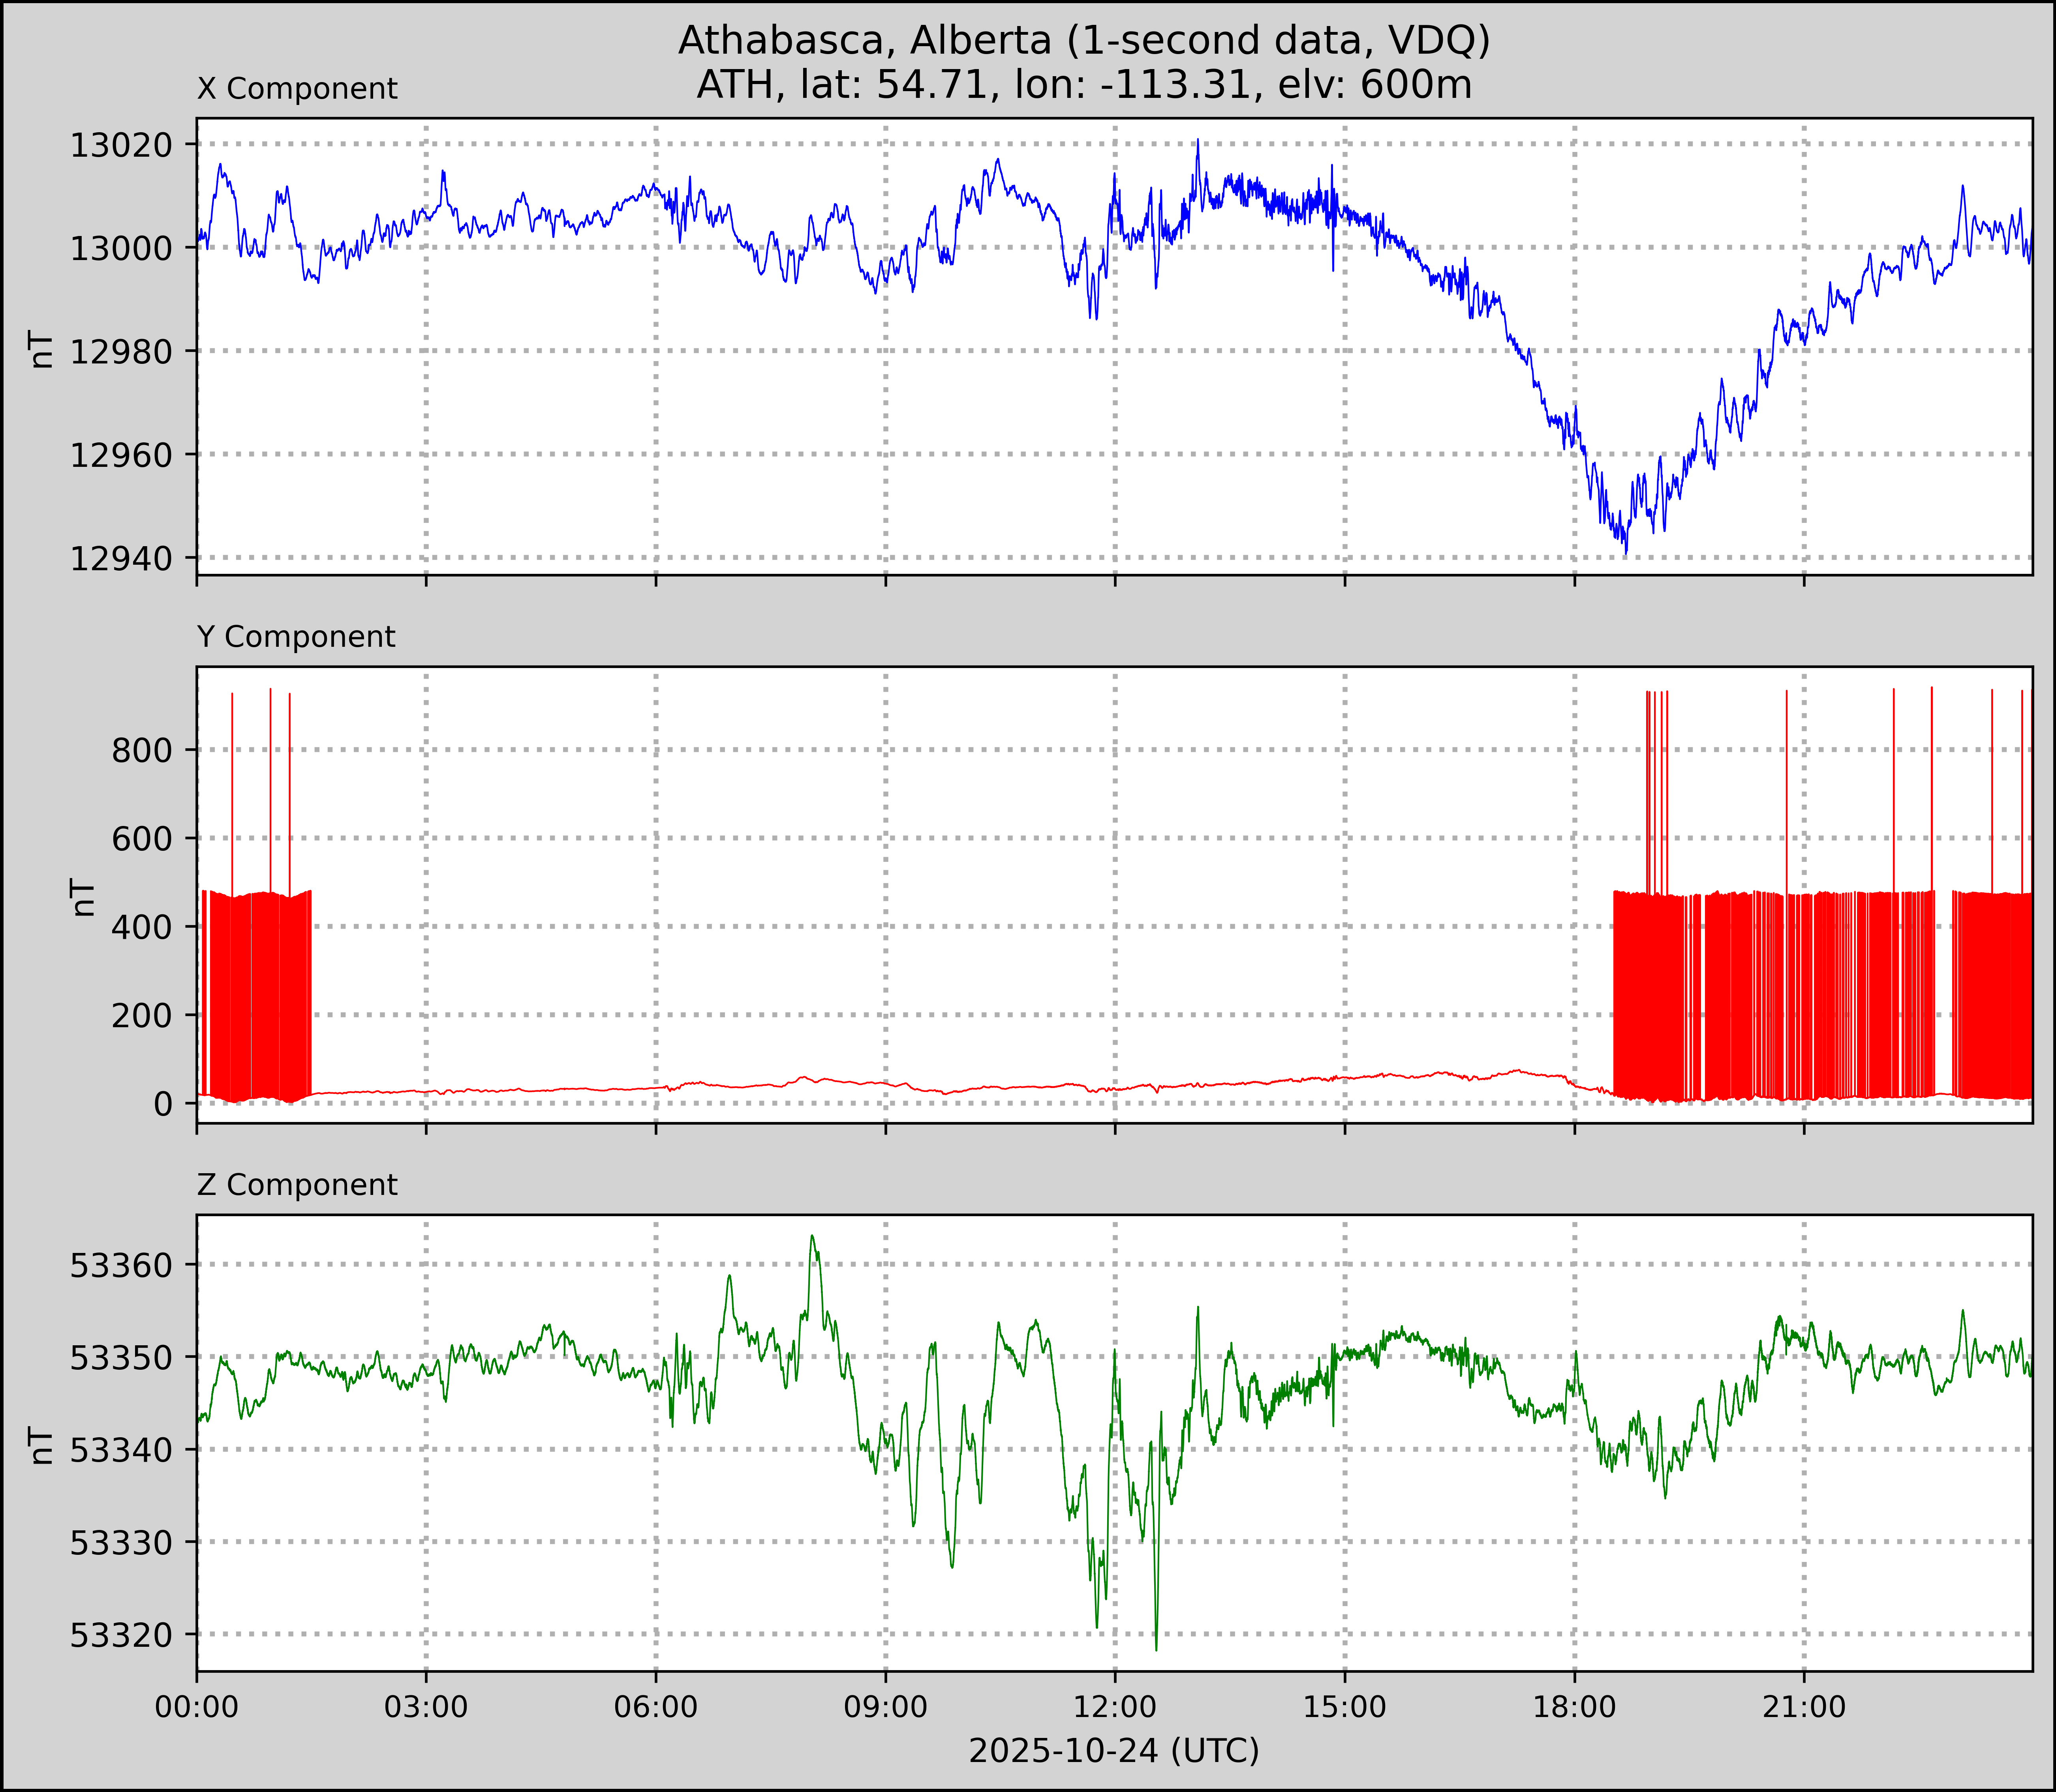Screen dimensions: 2056x1792
Task: Click the 06:00 time tick label
Action: click(x=655, y=1707)
